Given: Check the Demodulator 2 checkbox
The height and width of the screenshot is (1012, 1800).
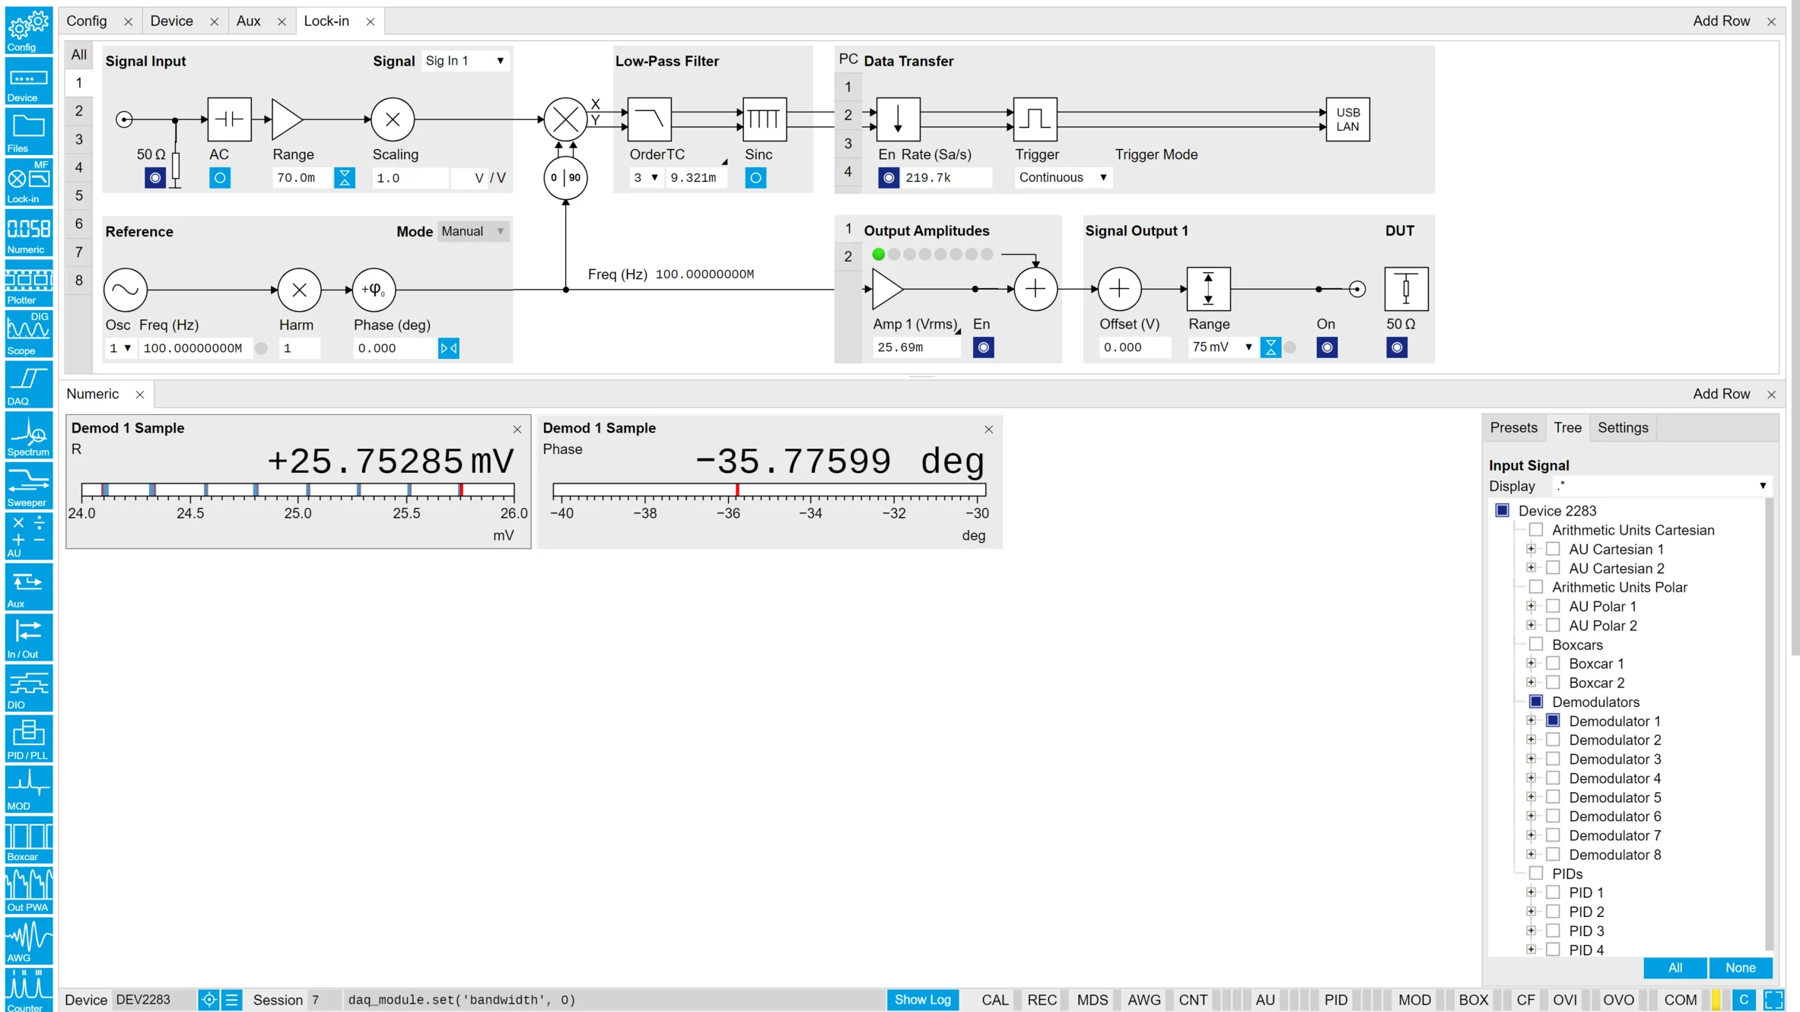Looking at the screenshot, I should click(1554, 739).
